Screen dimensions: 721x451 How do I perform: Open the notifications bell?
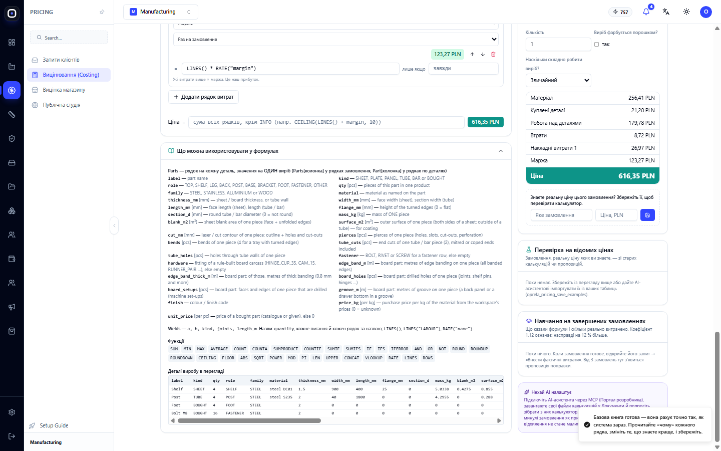click(x=646, y=12)
